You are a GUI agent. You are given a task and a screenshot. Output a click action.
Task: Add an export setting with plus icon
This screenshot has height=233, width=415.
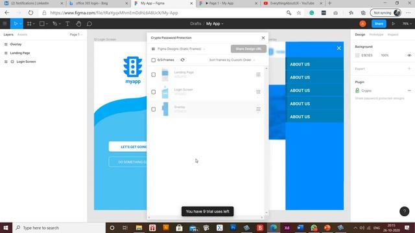coord(409,69)
